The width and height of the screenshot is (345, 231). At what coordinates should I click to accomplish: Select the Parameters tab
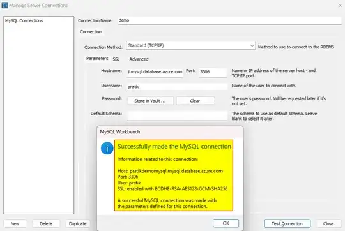(x=97, y=59)
